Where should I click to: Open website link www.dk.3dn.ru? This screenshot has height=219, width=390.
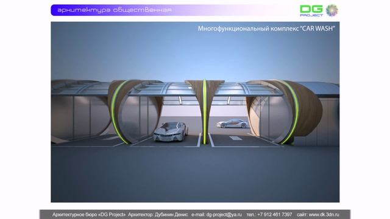[324, 215]
